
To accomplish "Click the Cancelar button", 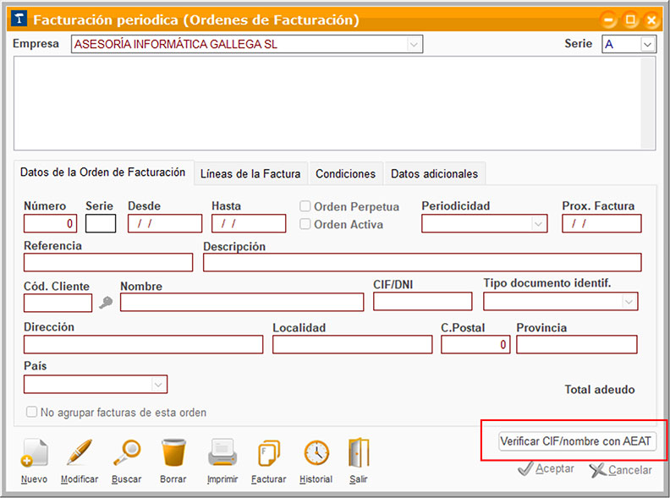I will click(621, 469).
